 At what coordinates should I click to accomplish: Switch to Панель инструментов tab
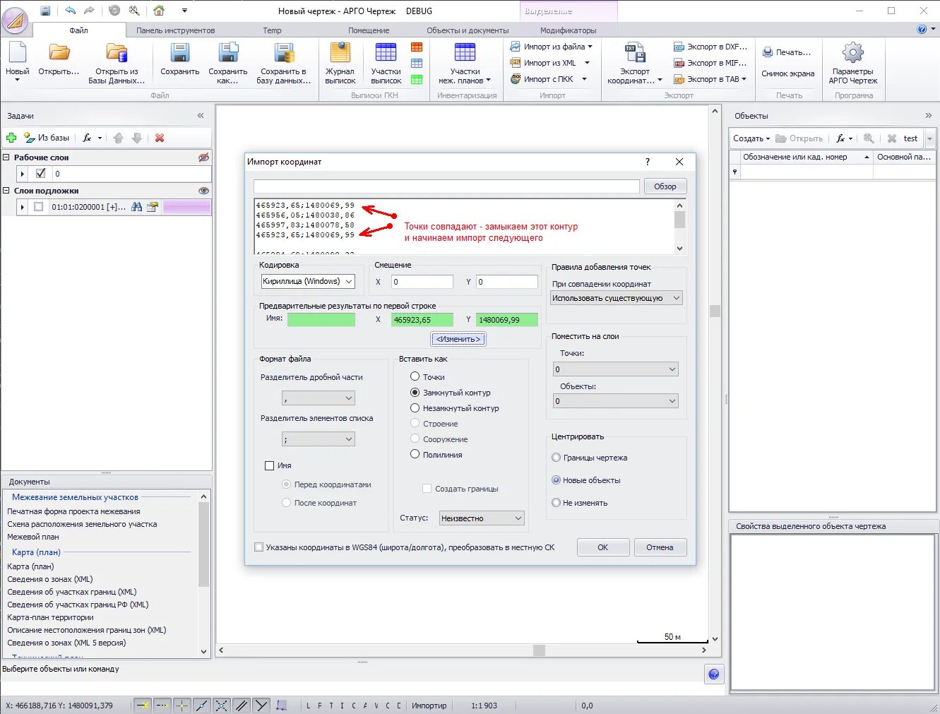175,30
